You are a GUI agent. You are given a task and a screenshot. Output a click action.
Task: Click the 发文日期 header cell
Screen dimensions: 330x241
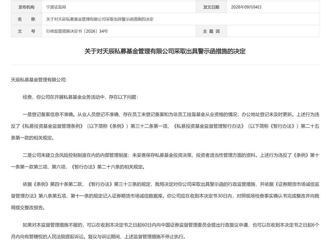click(x=211, y=7)
